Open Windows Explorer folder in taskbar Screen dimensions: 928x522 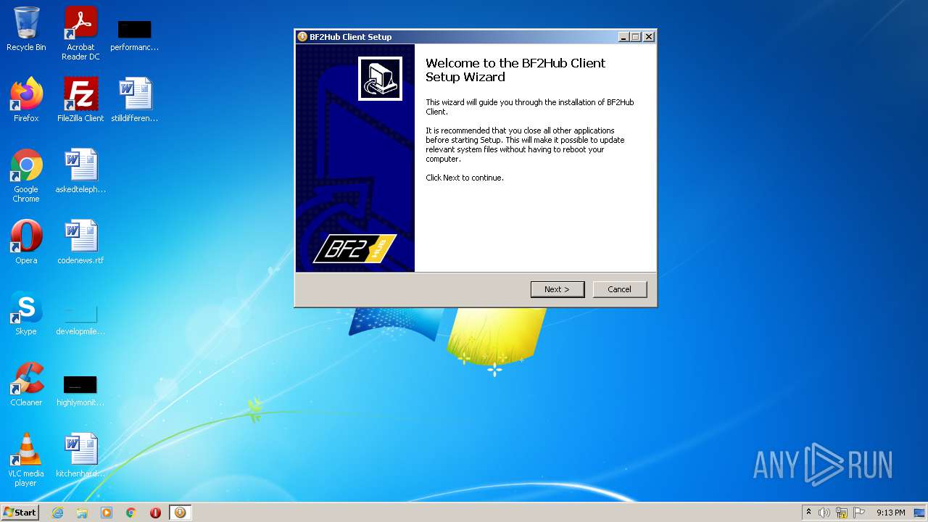(x=82, y=513)
